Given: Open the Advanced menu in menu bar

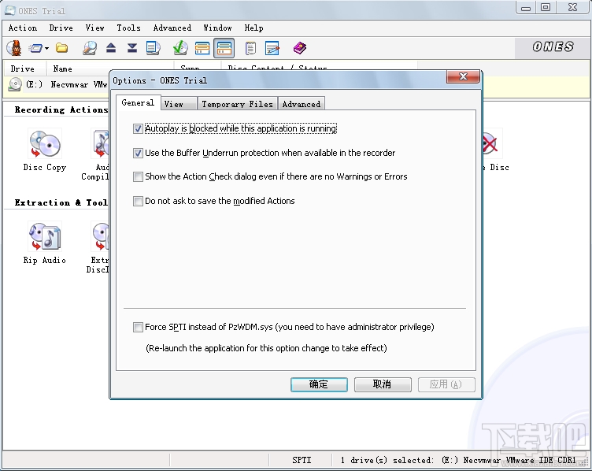Looking at the screenshot, I should pyautogui.click(x=172, y=28).
